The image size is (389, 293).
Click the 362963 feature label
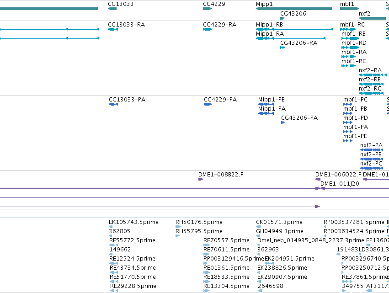268,249
